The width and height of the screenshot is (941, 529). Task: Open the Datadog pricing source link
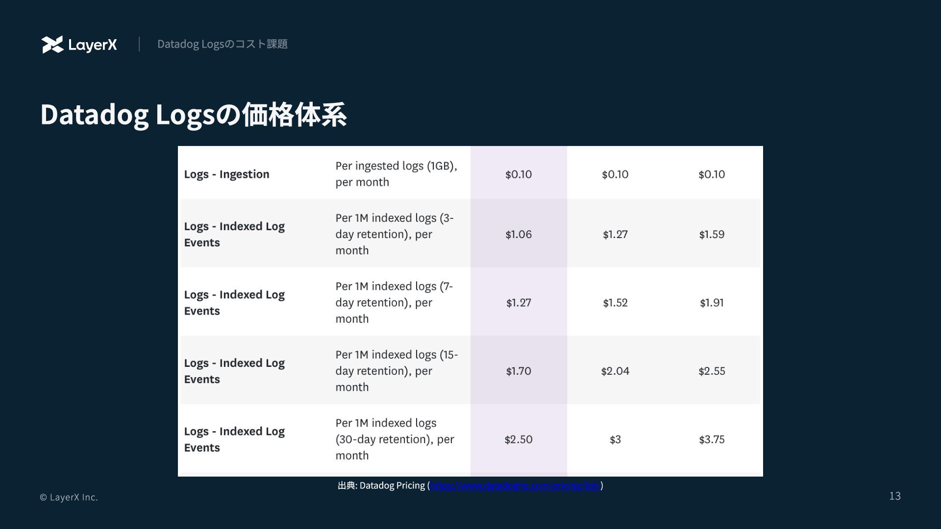pyautogui.click(x=515, y=485)
